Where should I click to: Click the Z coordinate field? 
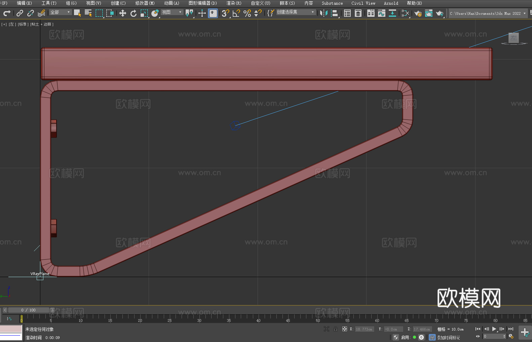(422, 329)
